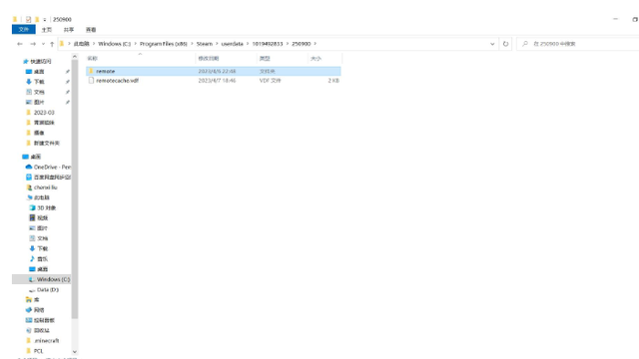The height and width of the screenshot is (359, 639).
Task: Refresh the current folder view
Action: pos(506,44)
